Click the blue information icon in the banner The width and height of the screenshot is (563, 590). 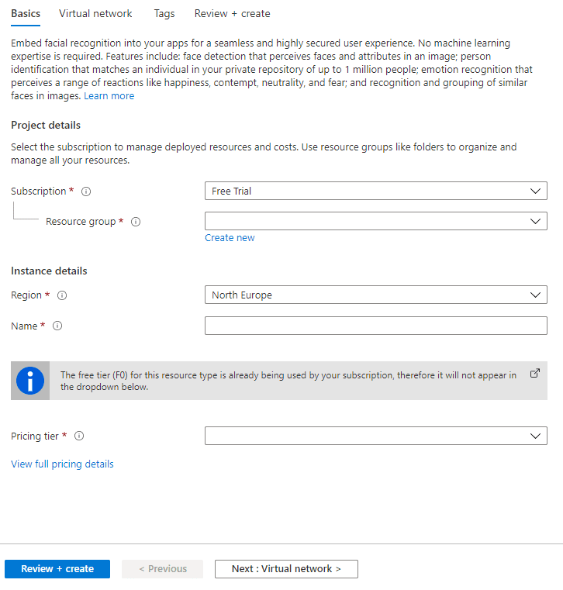(x=30, y=381)
